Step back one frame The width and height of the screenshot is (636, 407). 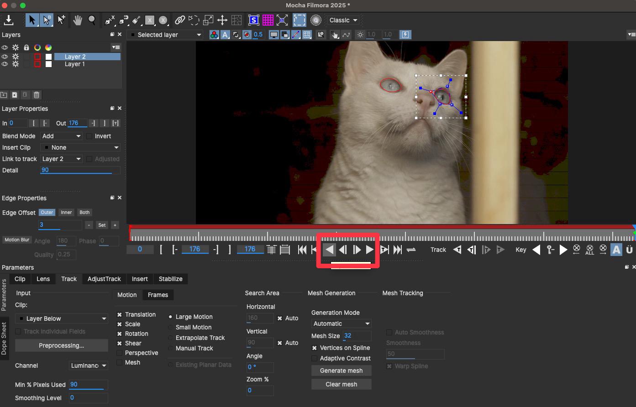point(343,250)
